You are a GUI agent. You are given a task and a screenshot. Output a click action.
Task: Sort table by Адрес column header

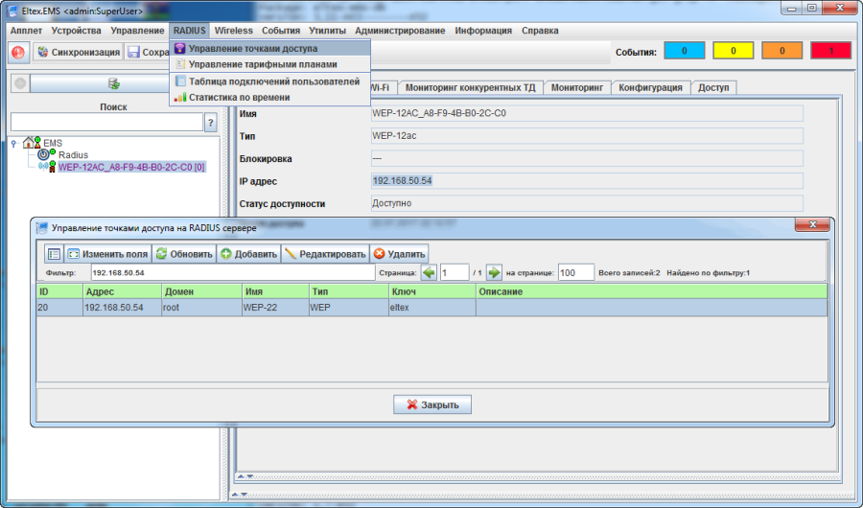122,291
